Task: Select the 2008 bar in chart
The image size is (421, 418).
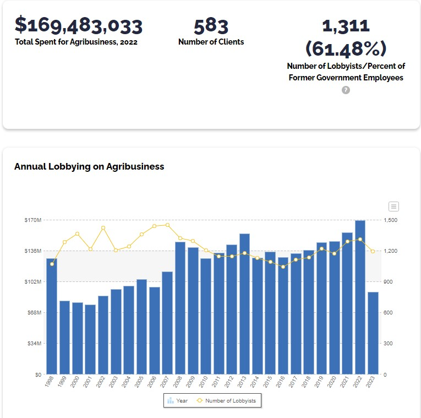Action: point(181,308)
